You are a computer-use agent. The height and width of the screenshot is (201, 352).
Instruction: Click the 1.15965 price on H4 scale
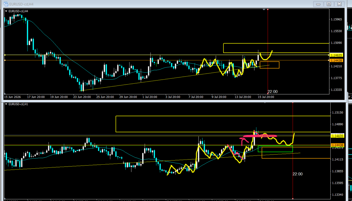tap(336, 20)
